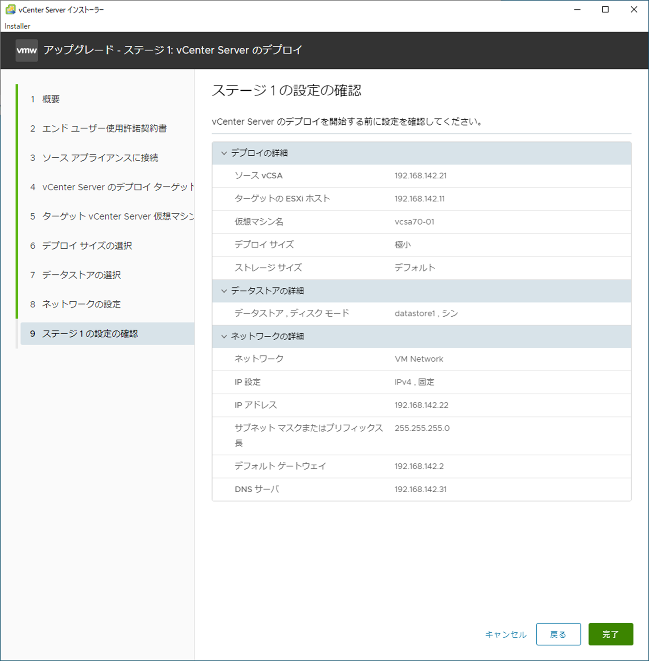Click the network value VM Network
This screenshot has height=661, width=649.
coord(419,359)
